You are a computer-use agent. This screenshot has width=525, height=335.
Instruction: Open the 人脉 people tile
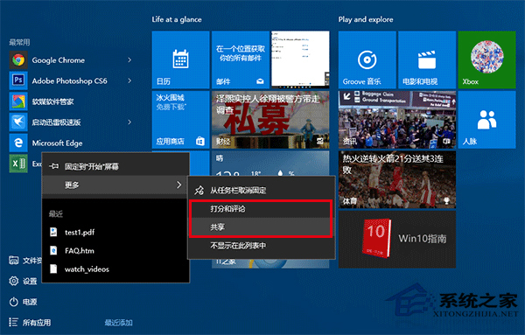pyautogui.click(x=486, y=120)
